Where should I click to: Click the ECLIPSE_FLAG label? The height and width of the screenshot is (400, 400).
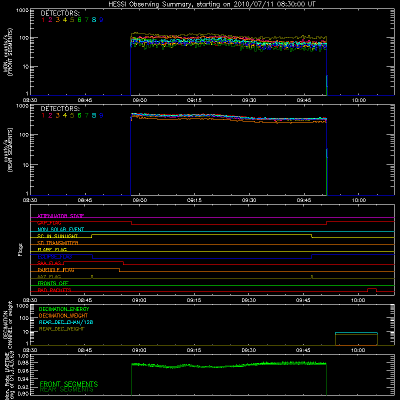pyautogui.click(x=54, y=256)
